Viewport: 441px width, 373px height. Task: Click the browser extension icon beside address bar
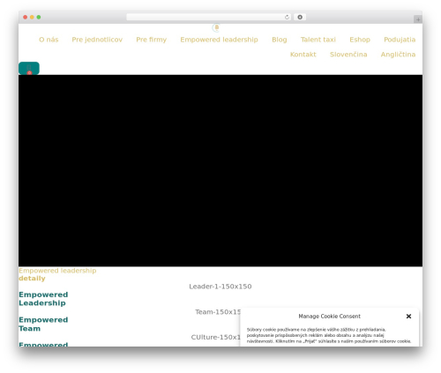300,18
